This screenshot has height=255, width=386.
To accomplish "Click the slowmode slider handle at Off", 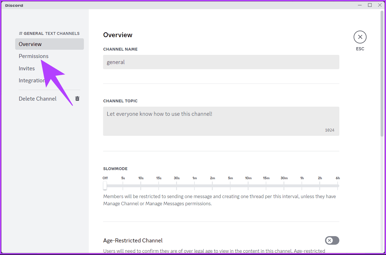I will (x=105, y=186).
